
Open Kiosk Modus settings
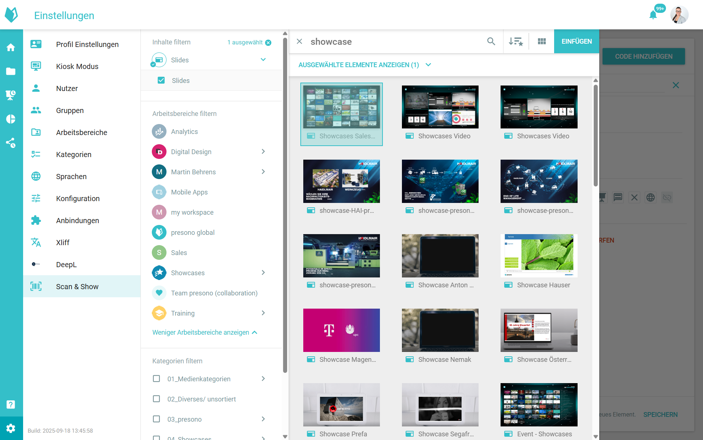pyautogui.click(x=77, y=66)
